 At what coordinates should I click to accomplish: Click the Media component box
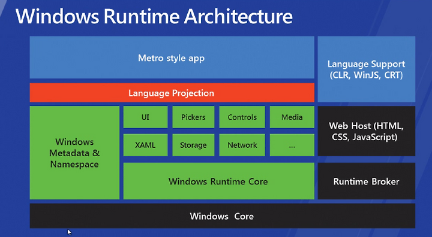point(292,117)
